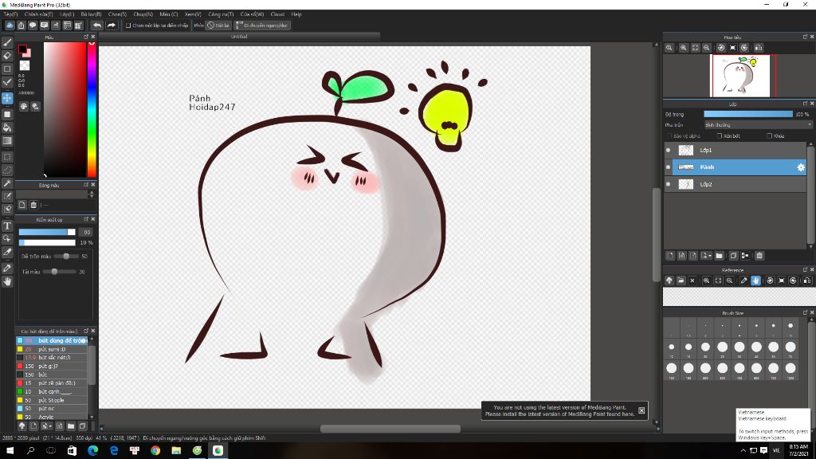Image resolution: width=816 pixels, height=459 pixels.
Task: Dismiss the MediBang update notification
Action: pos(641,410)
